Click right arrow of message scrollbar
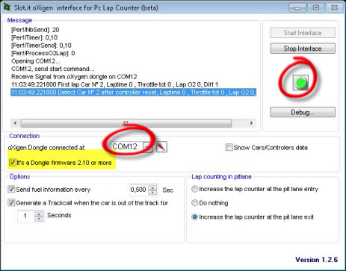 [x=252, y=123]
